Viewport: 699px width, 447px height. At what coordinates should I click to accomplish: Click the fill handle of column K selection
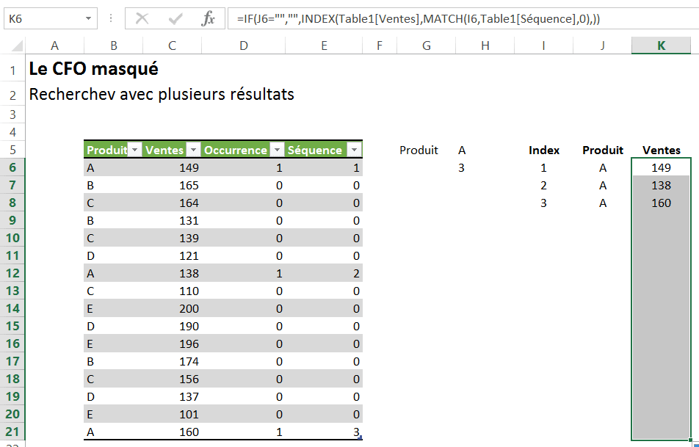point(691,440)
